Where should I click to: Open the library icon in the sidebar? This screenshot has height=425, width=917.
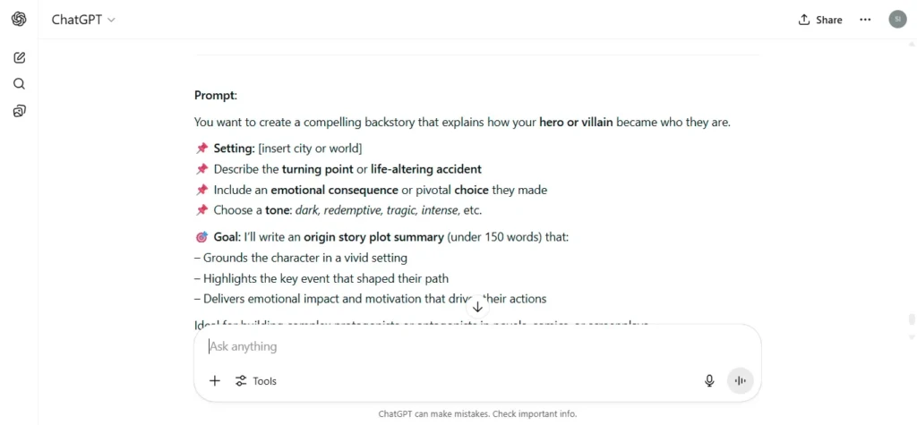(x=20, y=111)
